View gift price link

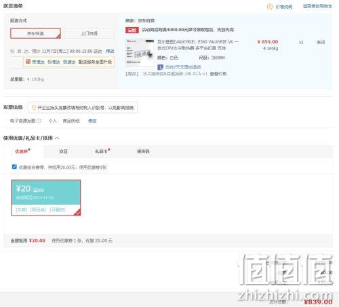[x=218, y=74]
